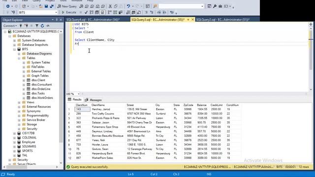Select dbo.Consultant table in tree

(41, 85)
